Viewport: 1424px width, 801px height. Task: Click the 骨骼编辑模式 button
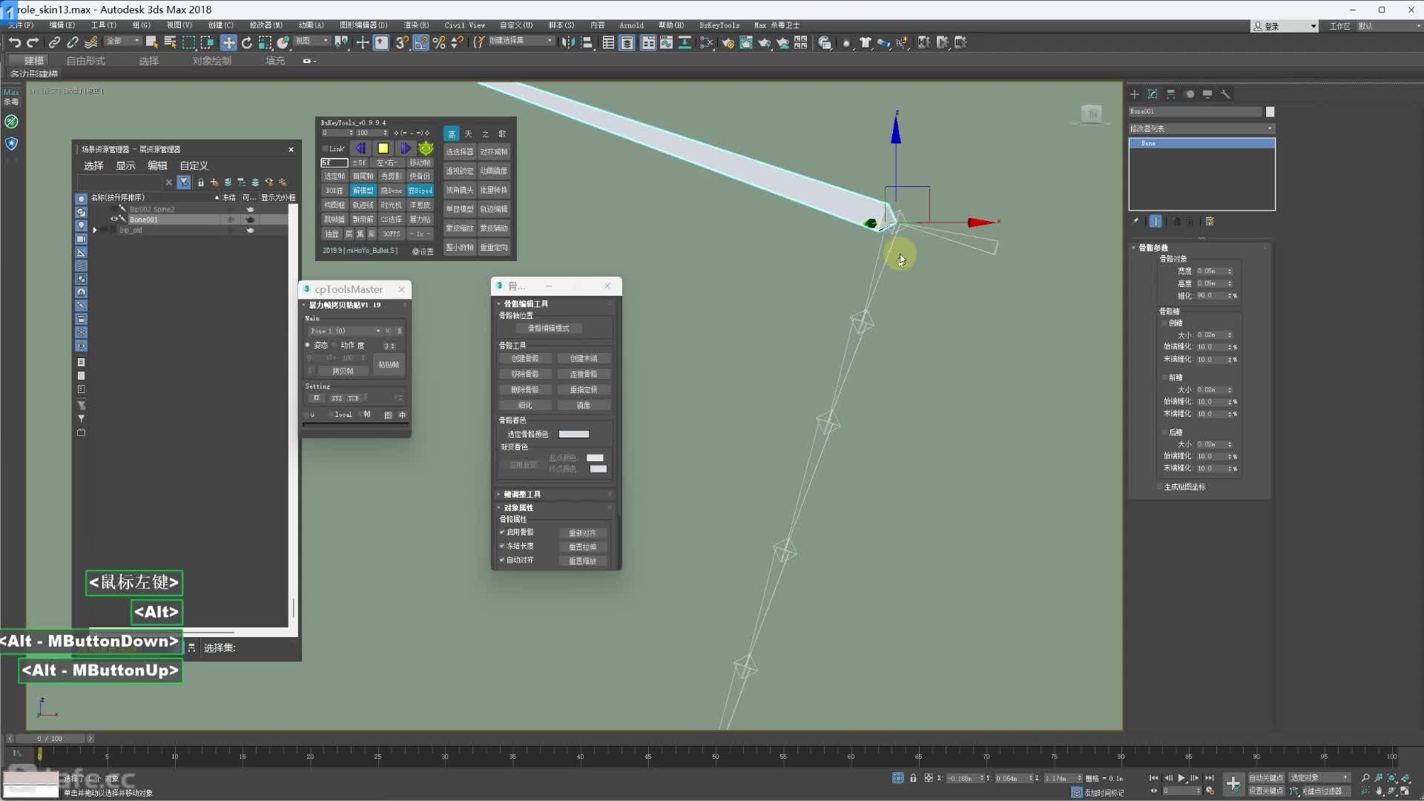549,329
